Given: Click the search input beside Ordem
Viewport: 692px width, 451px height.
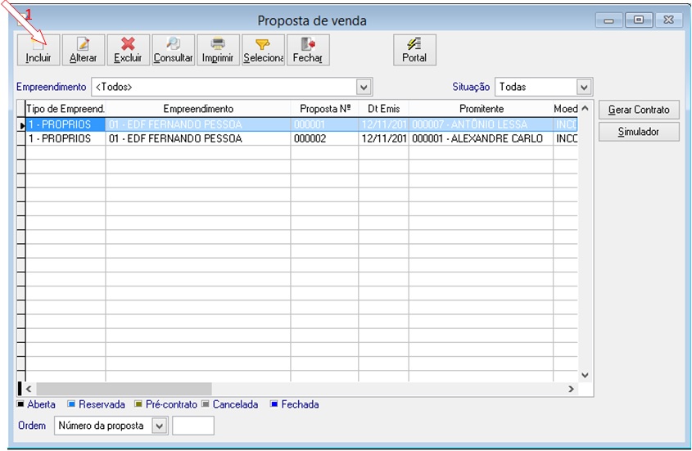Looking at the screenshot, I should coord(193,426).
